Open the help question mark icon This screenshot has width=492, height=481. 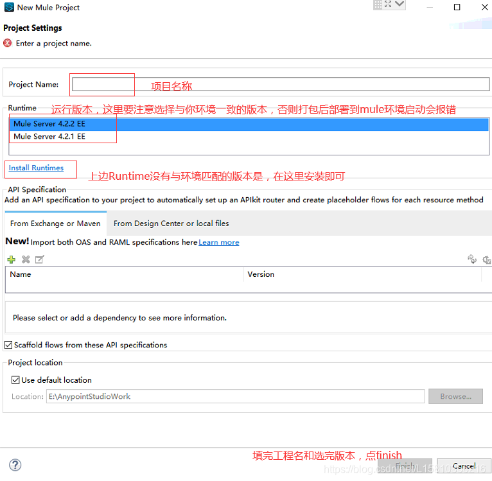[15, 465]
